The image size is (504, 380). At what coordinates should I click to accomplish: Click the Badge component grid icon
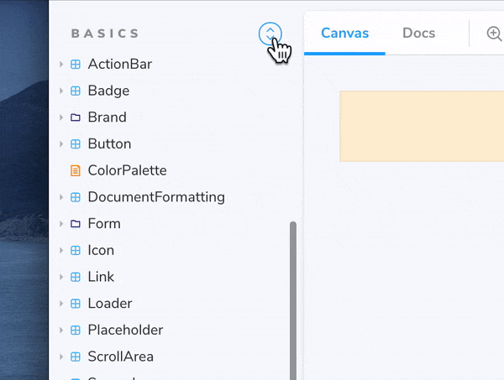(76, 91)
